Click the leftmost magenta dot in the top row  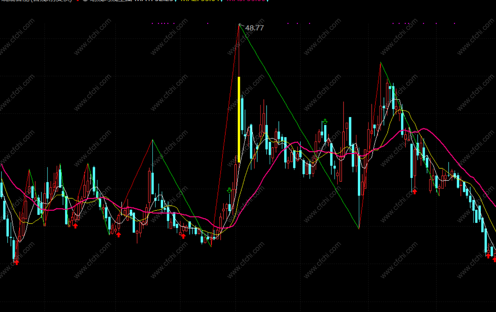pyautogui.click(x=152, y=23)
